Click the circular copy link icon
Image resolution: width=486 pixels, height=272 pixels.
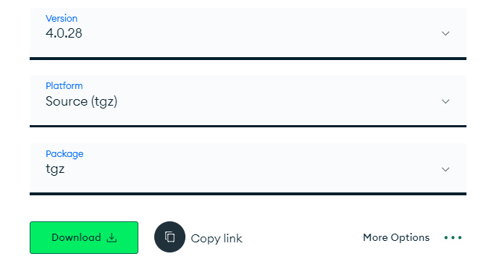[170, 237]
